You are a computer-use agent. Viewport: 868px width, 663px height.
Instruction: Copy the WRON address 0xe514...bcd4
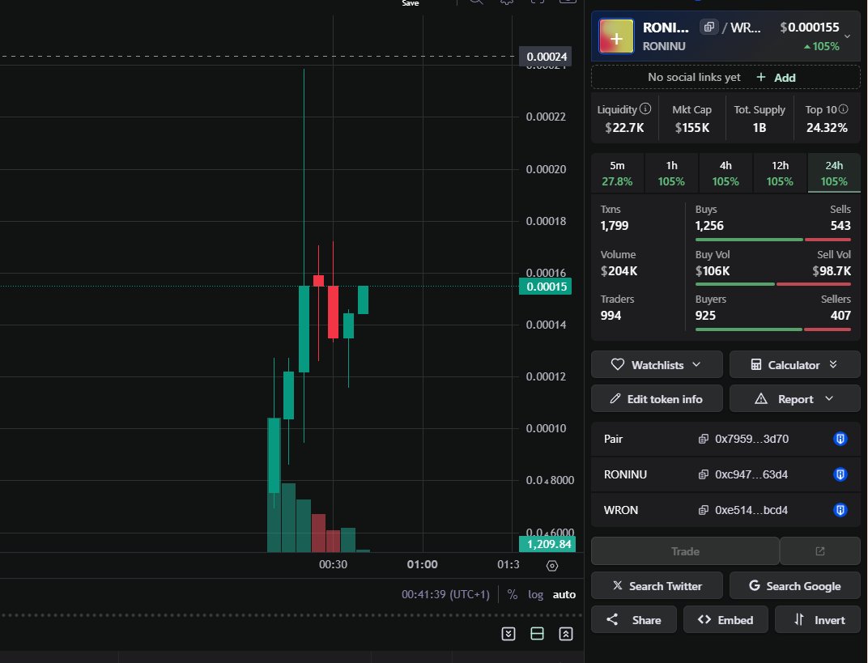(x=703, y=510)
